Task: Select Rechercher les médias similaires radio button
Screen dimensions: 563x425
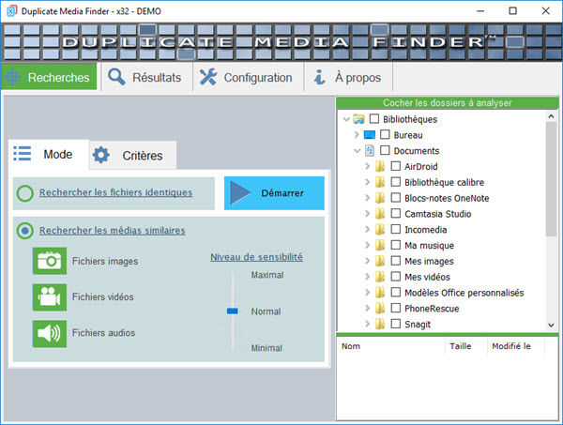Action: [x=25, y=231]
